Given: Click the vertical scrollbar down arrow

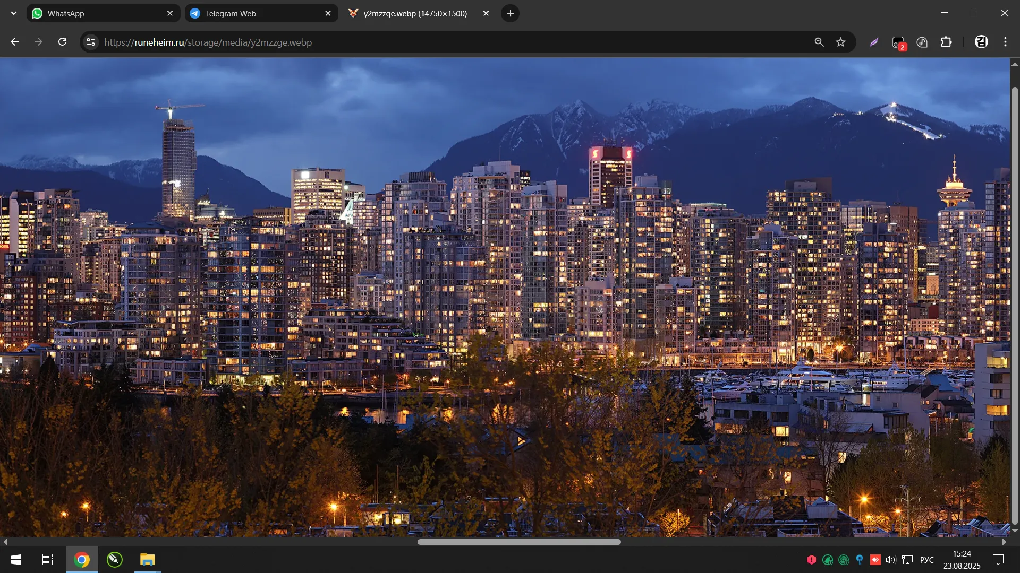Looking at the screenshot, I should (1015, 531).
